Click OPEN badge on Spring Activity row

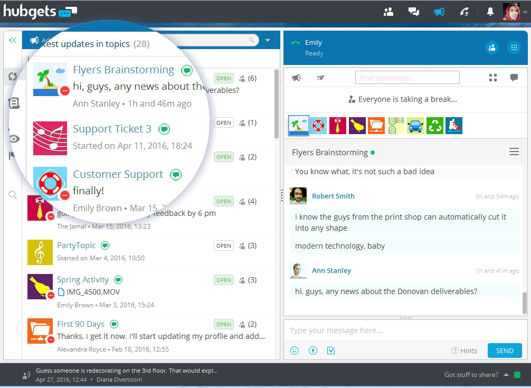[x=224, y=280]
